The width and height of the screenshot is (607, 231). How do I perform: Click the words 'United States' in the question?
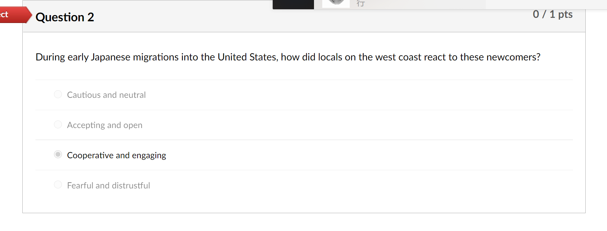pyautogui.click(x=247, y=57)
